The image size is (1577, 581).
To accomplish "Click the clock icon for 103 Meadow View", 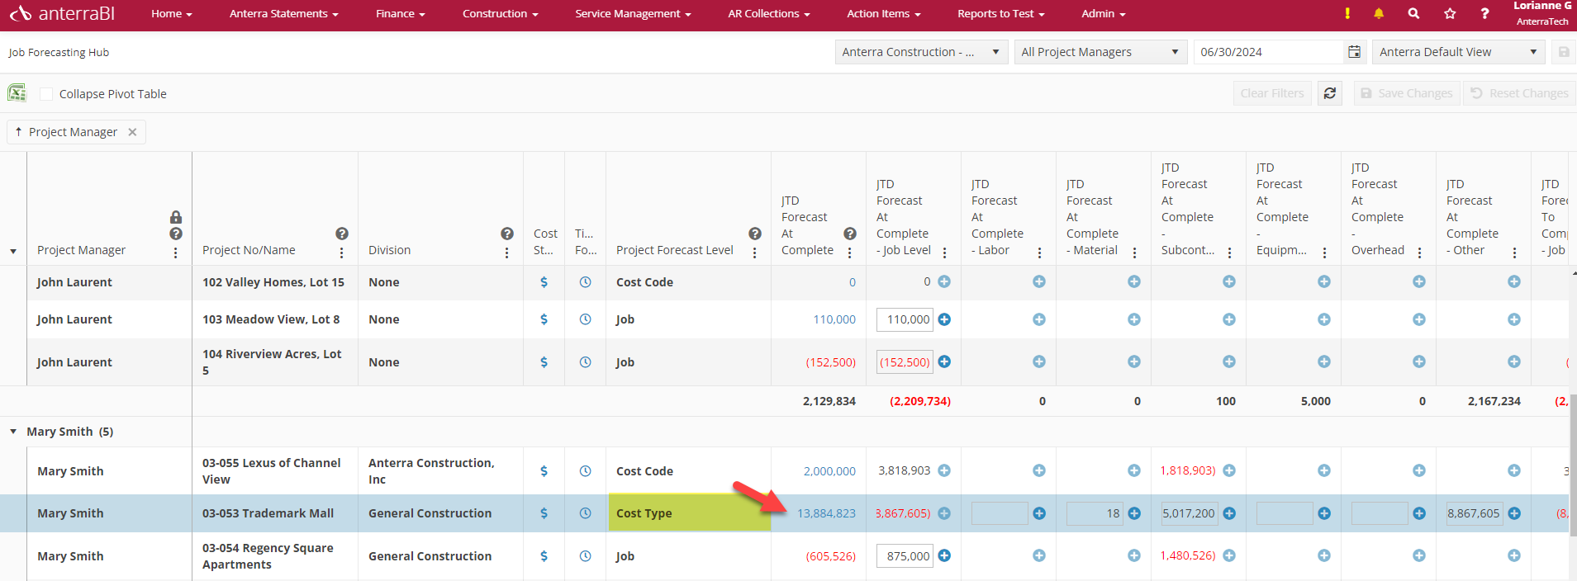I will pos(585,319).
